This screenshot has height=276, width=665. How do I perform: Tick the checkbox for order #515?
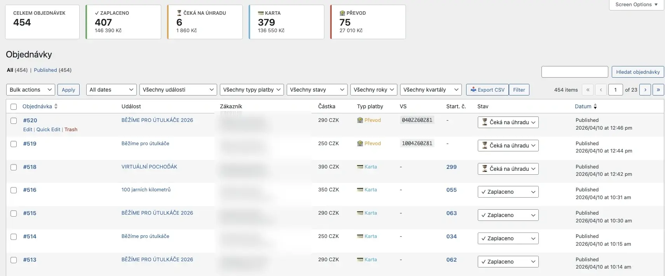coord(14,214)
